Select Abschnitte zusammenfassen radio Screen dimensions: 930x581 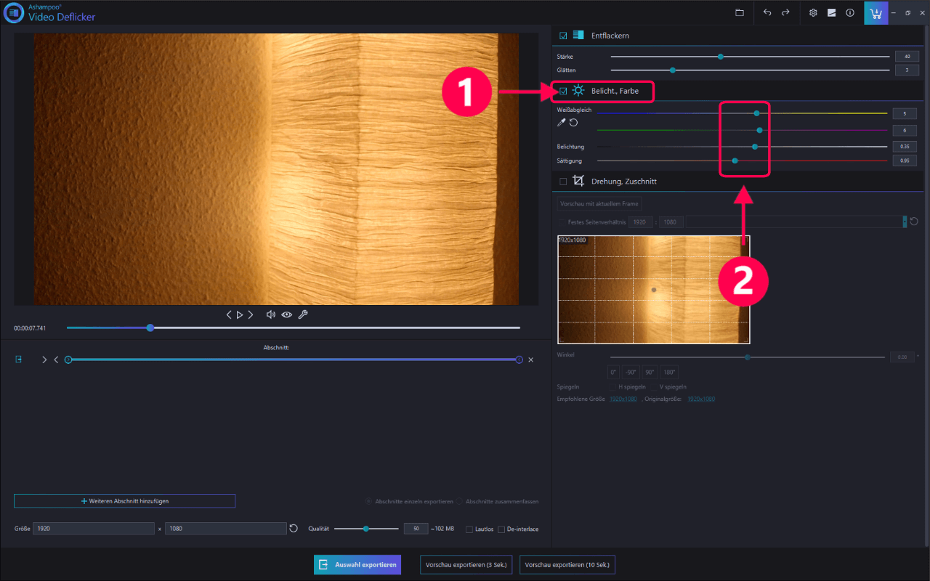[x=459, y=501]
